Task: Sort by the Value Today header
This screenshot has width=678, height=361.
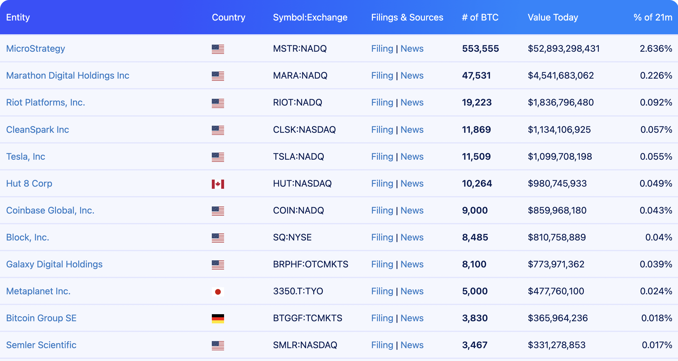Action: click(x=553, y=17)
